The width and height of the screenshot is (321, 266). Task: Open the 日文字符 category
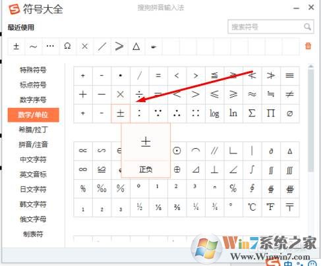click(33, 189)
